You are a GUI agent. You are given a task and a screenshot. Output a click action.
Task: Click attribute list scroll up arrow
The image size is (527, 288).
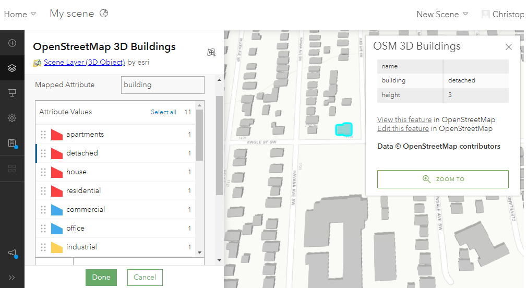pos(200,105)
